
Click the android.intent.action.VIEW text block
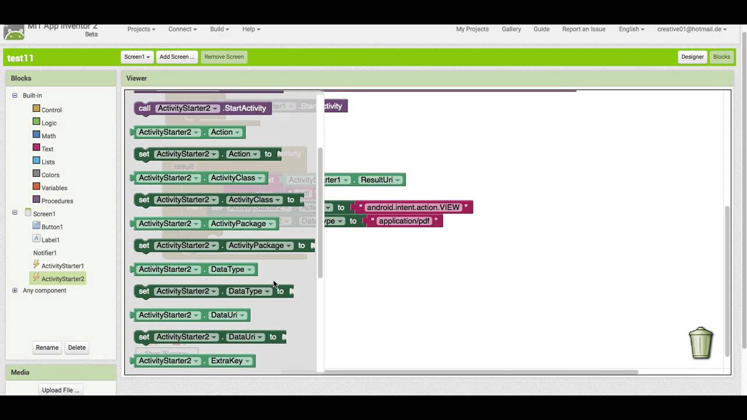[x=413, y=207]
